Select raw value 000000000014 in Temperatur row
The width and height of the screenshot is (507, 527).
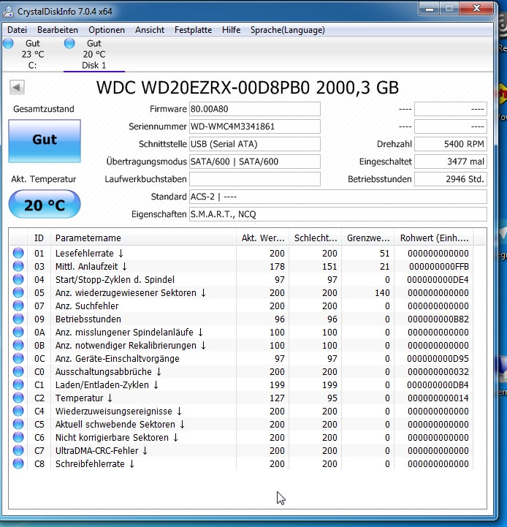tap(438, 398)
